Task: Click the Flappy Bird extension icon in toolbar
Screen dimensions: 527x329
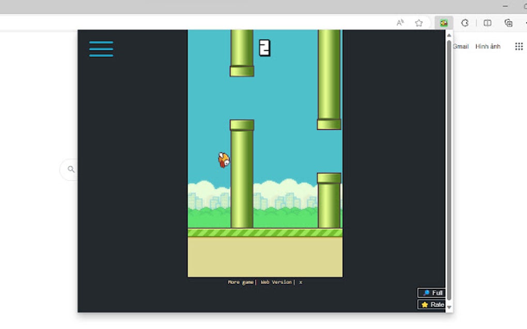Action: tap(442, 23)
